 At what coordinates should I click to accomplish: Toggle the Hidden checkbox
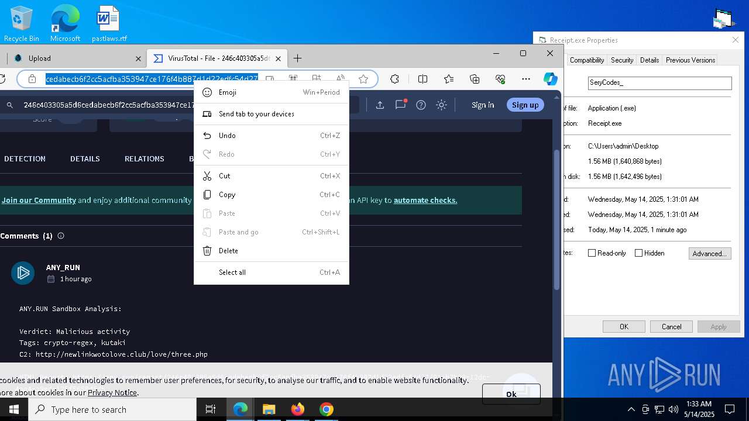(638, 253)
